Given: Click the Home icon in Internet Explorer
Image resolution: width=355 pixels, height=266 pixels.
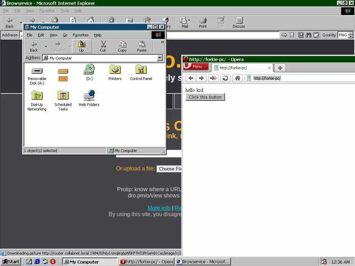Looking at the screenshot, I should 91,20.
